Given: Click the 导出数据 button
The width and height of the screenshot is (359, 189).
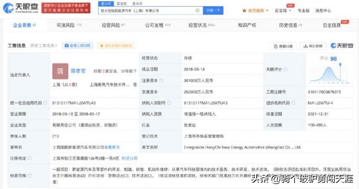Looking at the screenshot, I should tap(313, 46).
